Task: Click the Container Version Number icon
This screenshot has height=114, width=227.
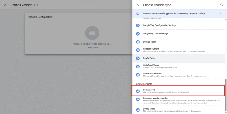Action: coord(138,99)
